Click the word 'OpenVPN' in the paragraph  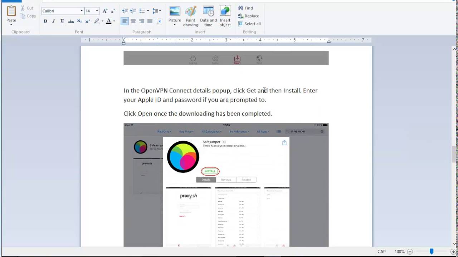tap(154, 90)
